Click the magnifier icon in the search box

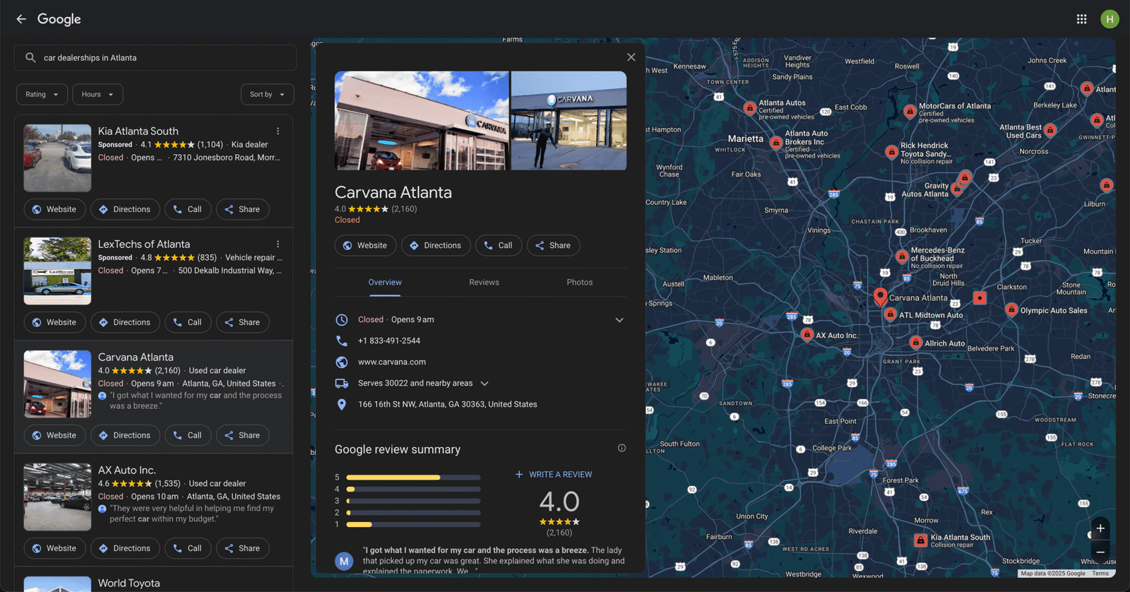click(x=30, y=58)
